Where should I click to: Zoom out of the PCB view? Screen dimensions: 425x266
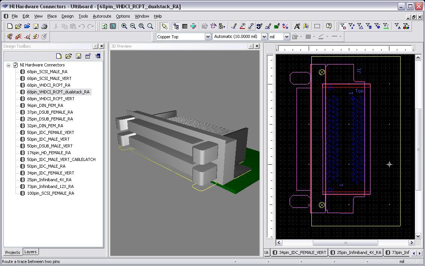133,26
